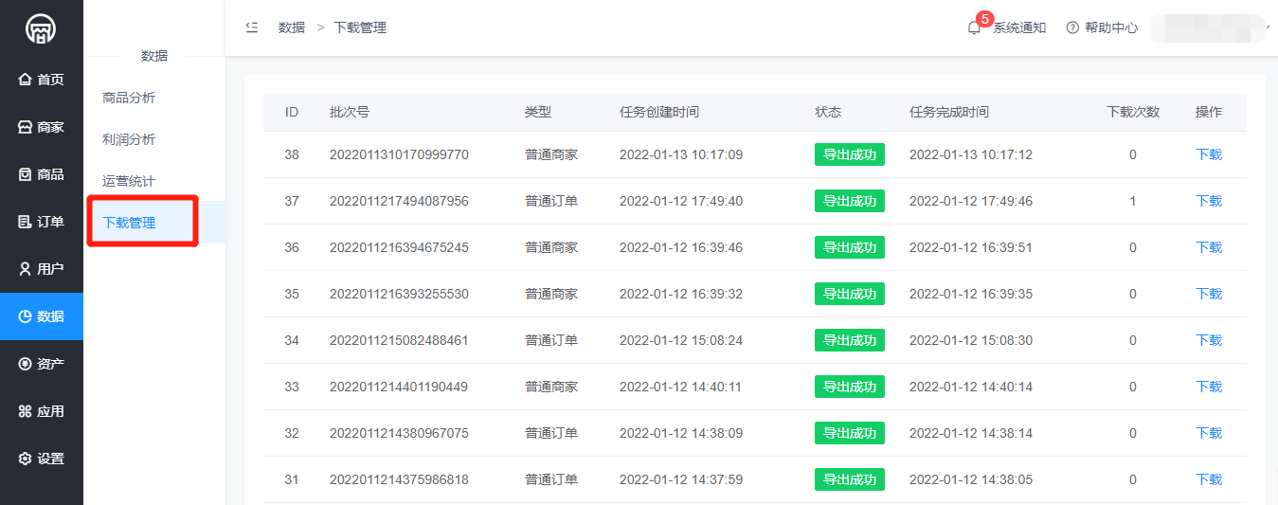Open the 帮助中心 help center
Viewport: 1278px width, 505px height.
point(1103,27)
